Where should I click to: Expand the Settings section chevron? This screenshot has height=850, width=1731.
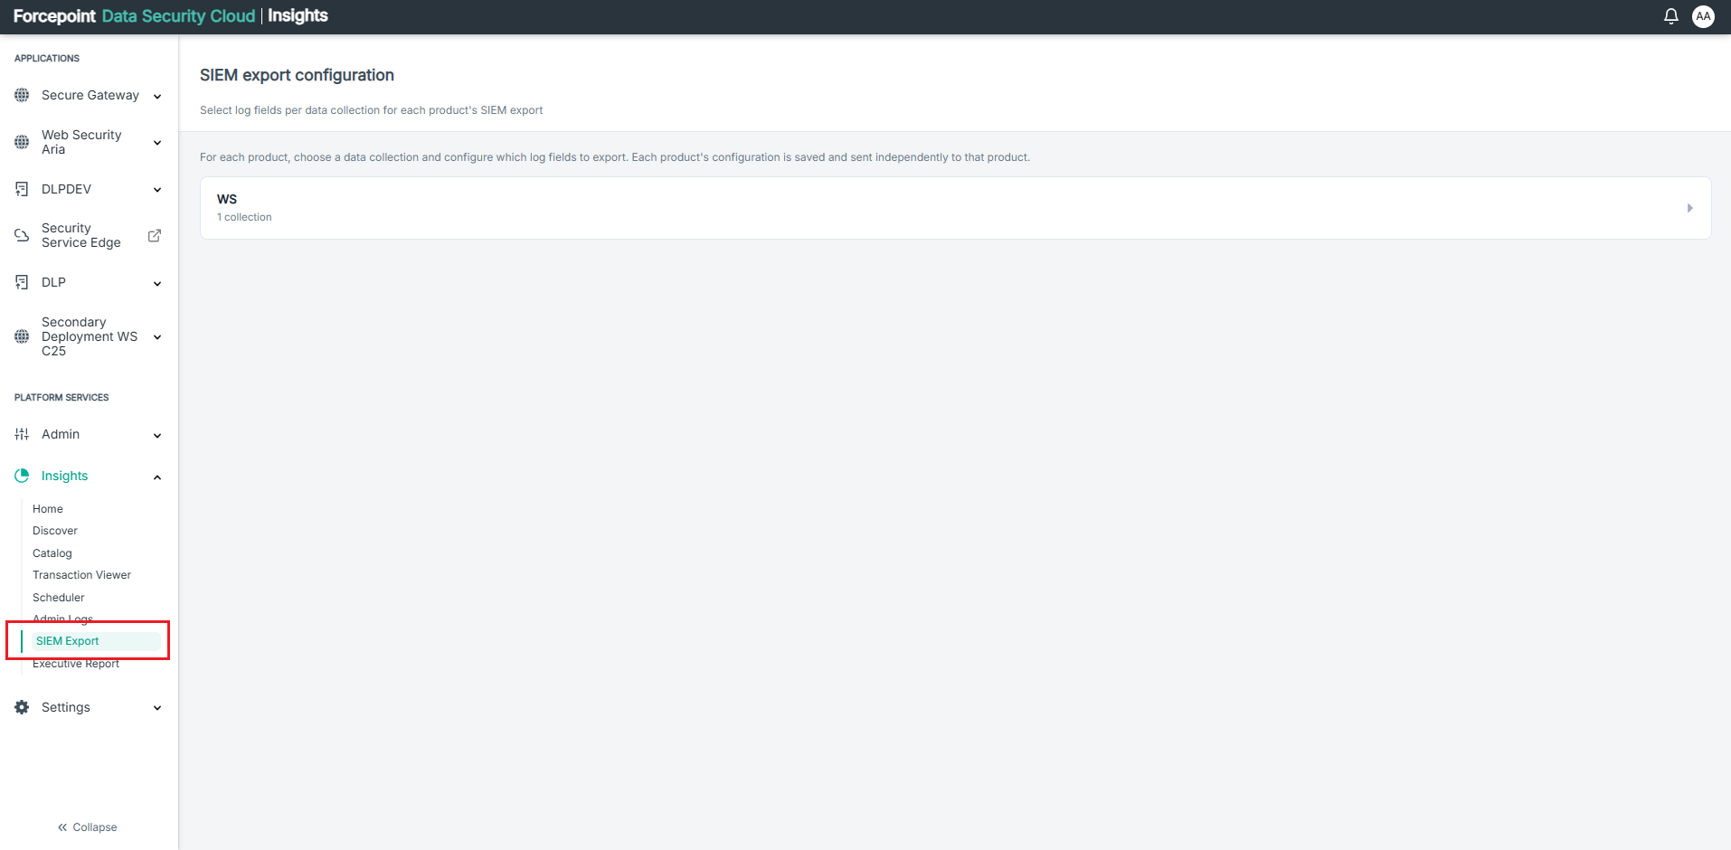pyautogui.click(x=157, y=708)
